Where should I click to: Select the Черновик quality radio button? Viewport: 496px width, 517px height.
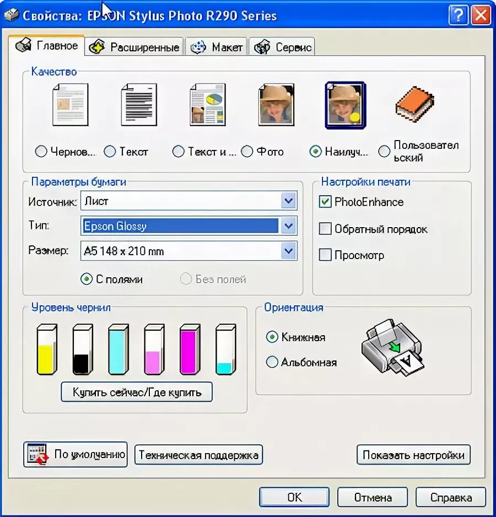(x=41, y=152)
